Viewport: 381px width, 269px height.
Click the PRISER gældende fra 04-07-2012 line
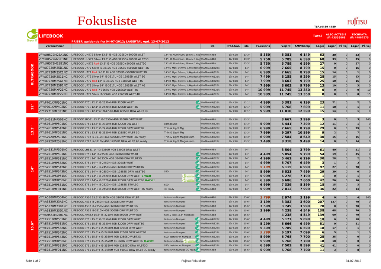120,42
